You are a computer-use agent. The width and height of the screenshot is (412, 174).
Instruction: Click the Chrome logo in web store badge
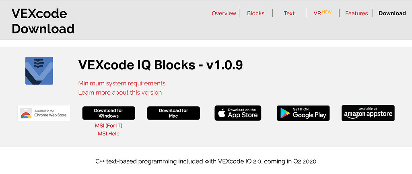point(26,115)
